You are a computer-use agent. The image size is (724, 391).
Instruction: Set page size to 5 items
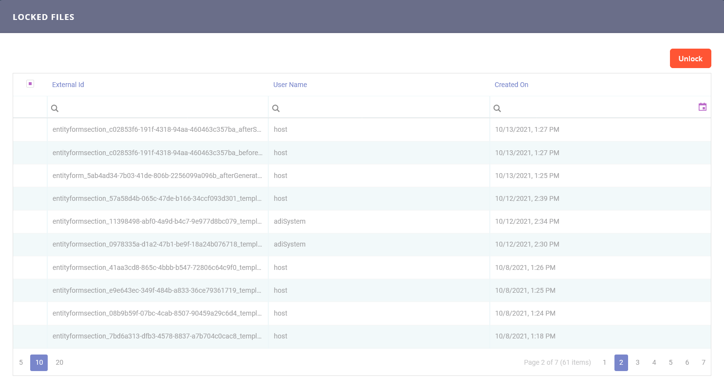21,362
